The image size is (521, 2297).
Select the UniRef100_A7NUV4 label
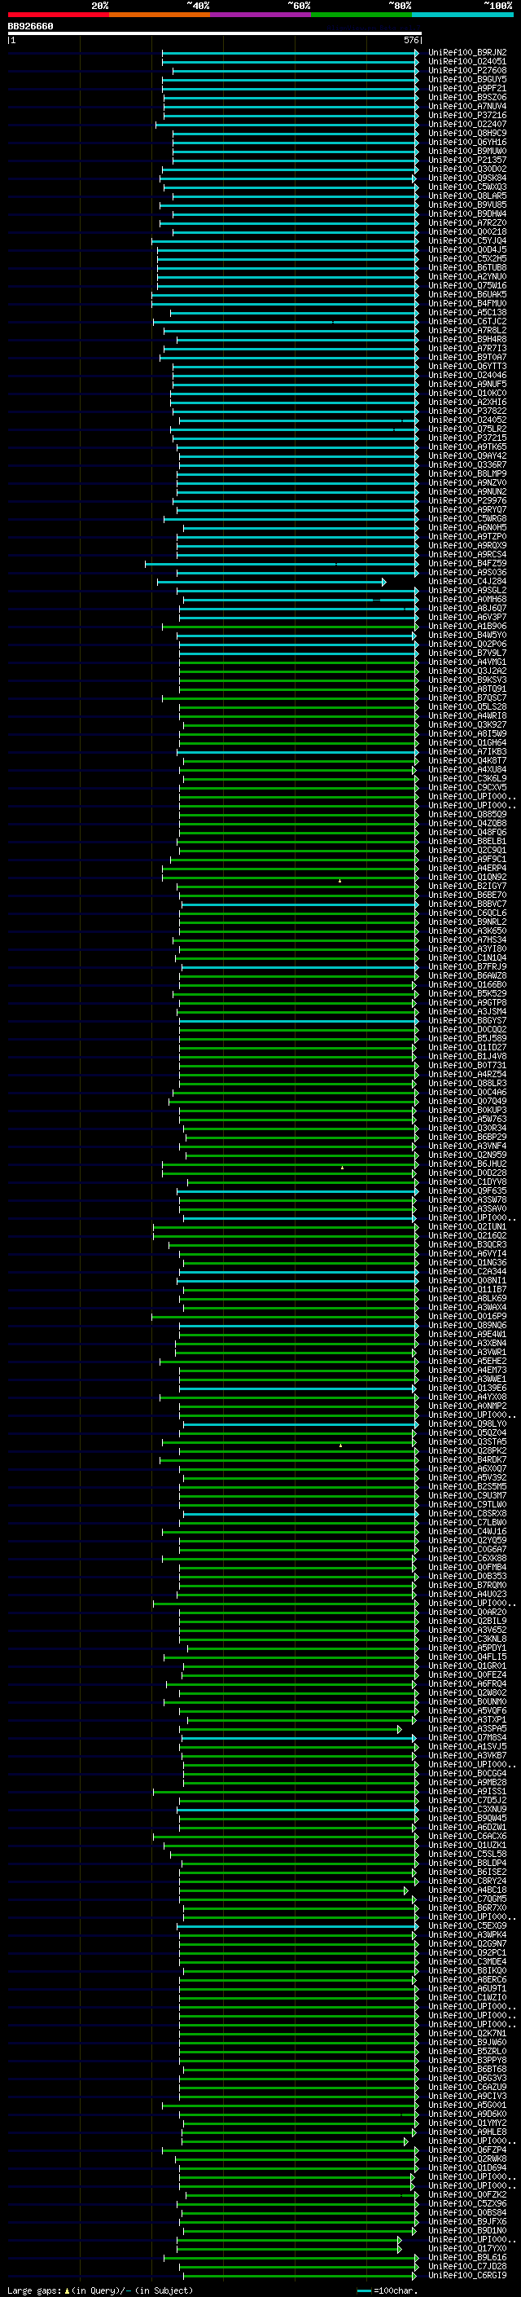pos(467,106)
